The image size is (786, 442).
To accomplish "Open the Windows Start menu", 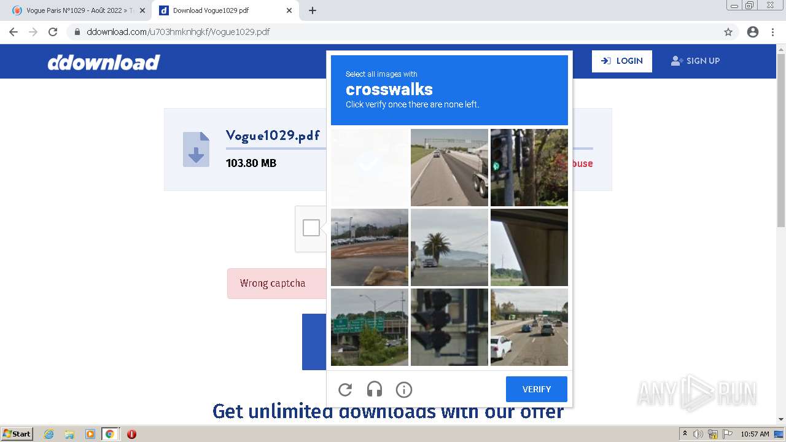I will click(17, 434).
